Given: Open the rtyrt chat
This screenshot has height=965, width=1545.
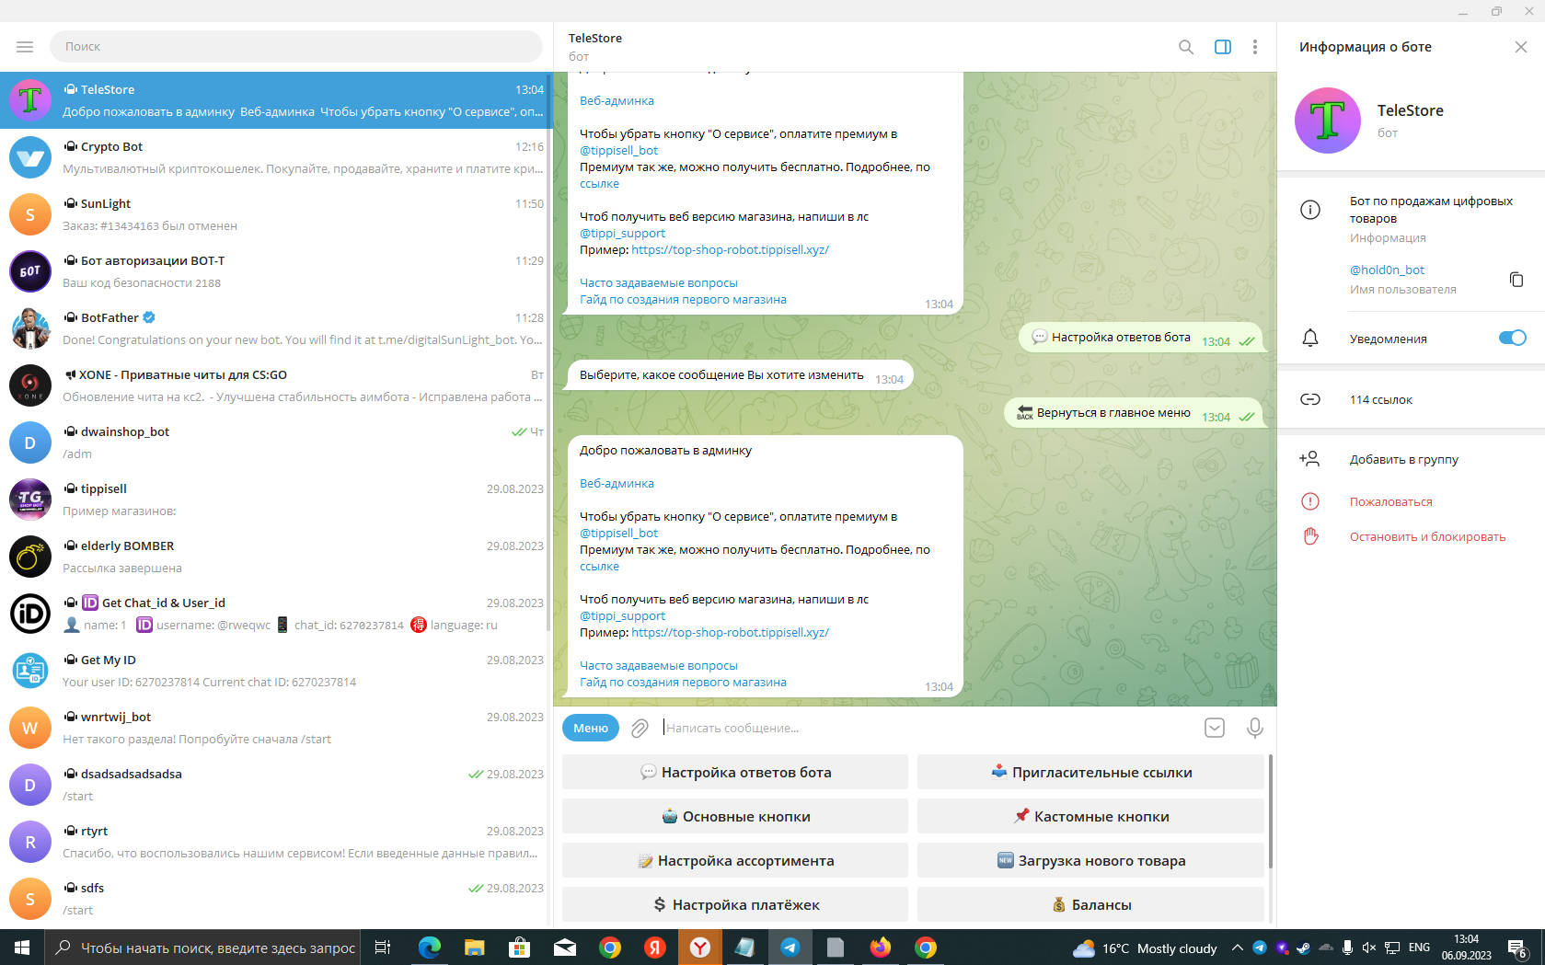Looking at the screenshot, I should tap(276, 842).
